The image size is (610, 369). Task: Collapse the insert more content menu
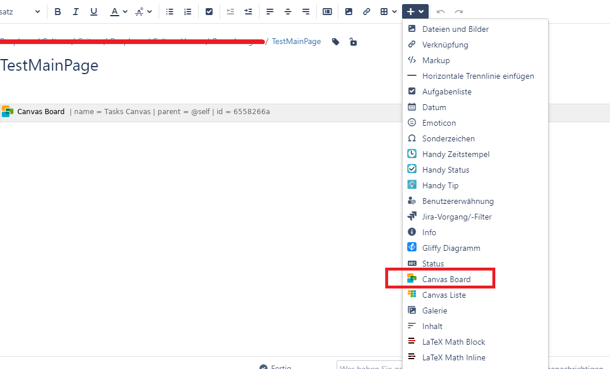(x=415, y=12)
